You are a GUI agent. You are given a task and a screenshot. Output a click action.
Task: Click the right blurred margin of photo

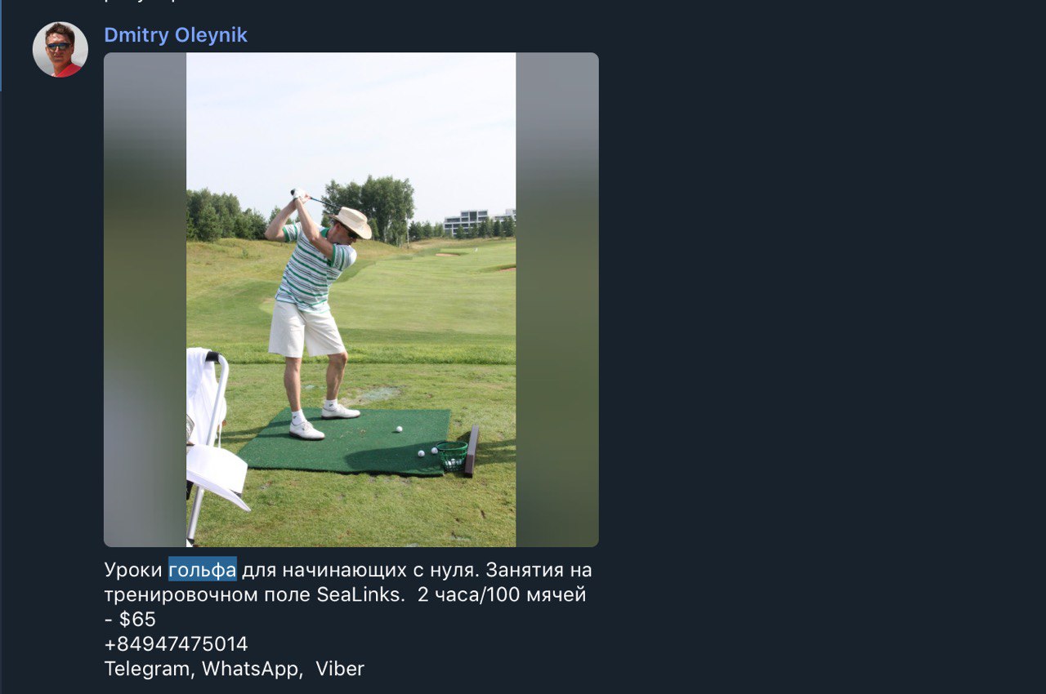(x=557, y=300)
